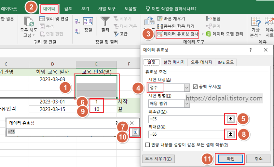Open the 가상 분석 menu
Viewport: 274px width, 167px height.
tap(256, 27)
